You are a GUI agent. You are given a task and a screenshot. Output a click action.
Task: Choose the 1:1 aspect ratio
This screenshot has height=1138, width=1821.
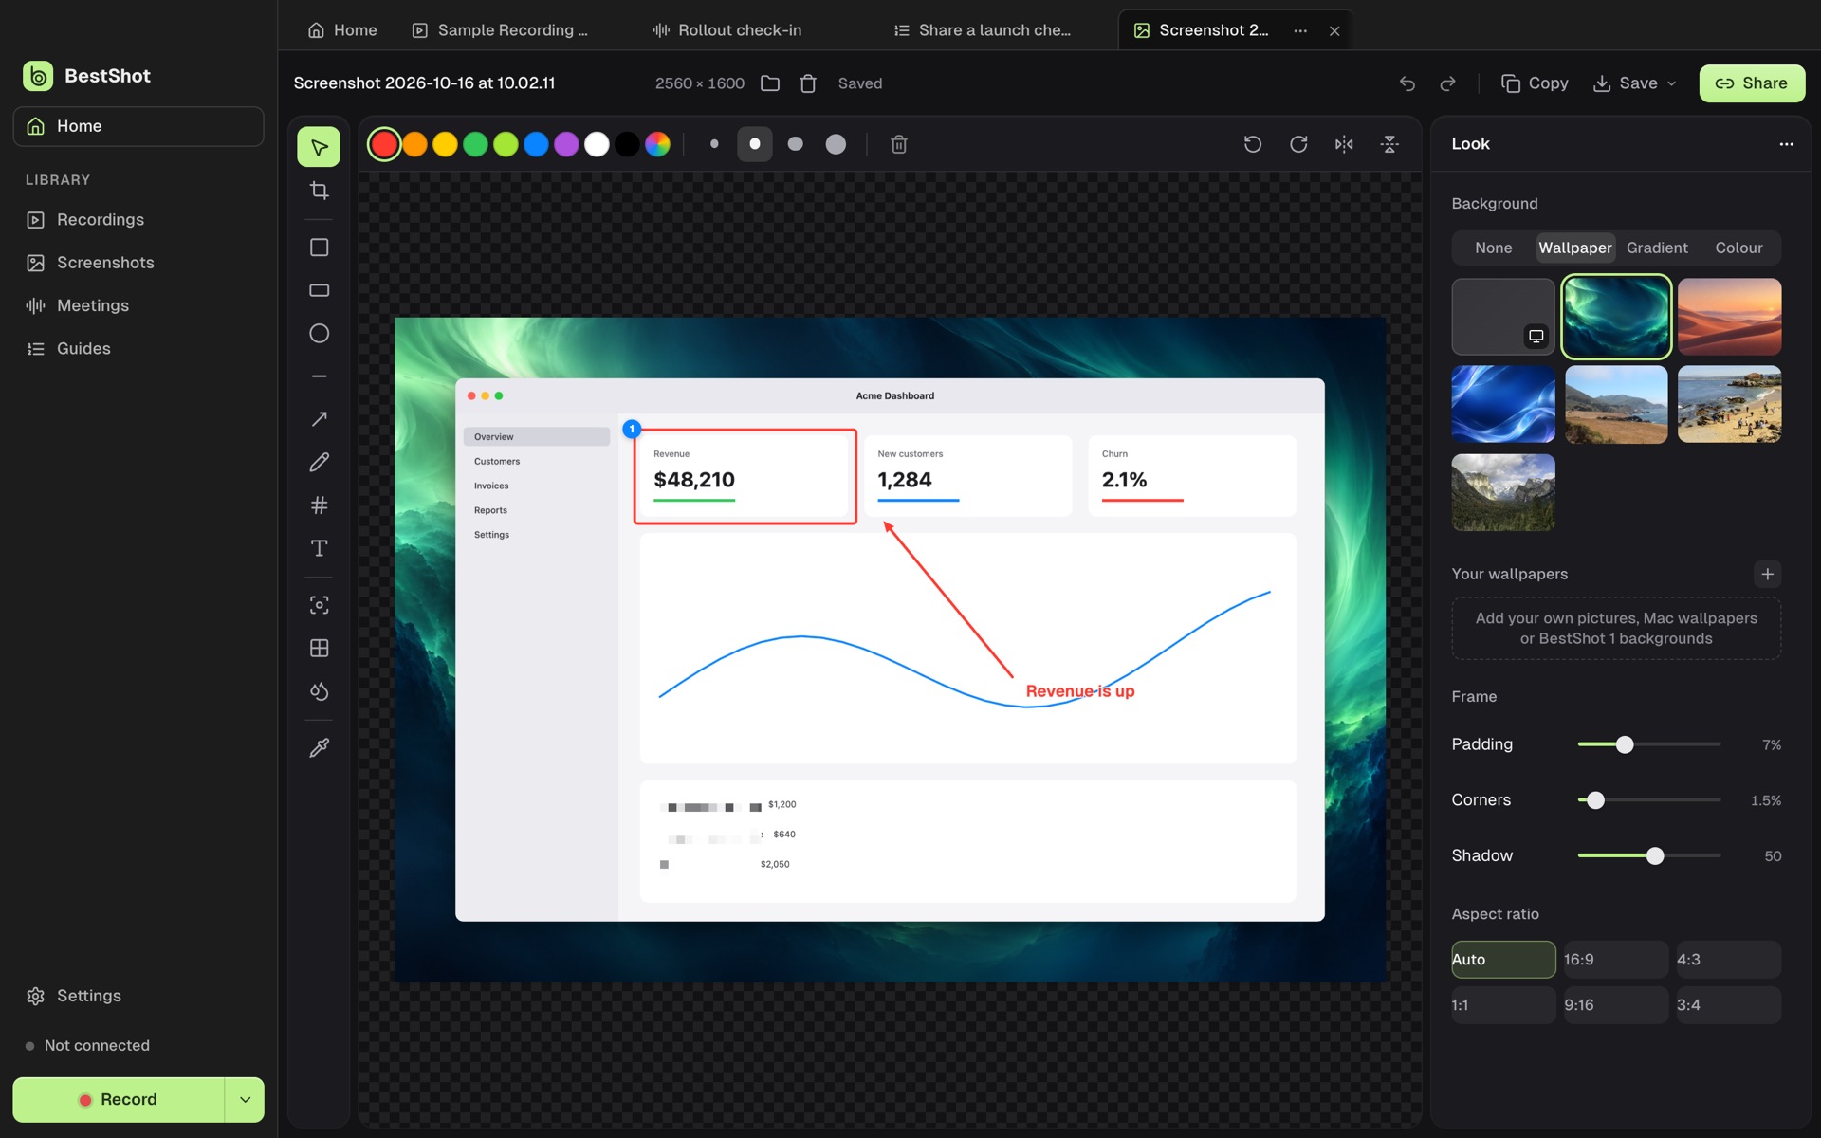pyautogui.click(x=1503, y=1004)
